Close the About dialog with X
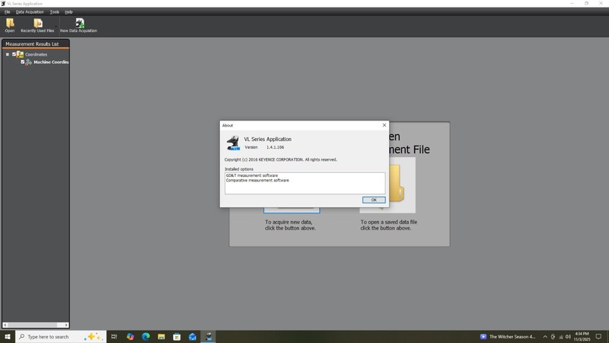The image size is (609, 343). (x=384, y=125)
